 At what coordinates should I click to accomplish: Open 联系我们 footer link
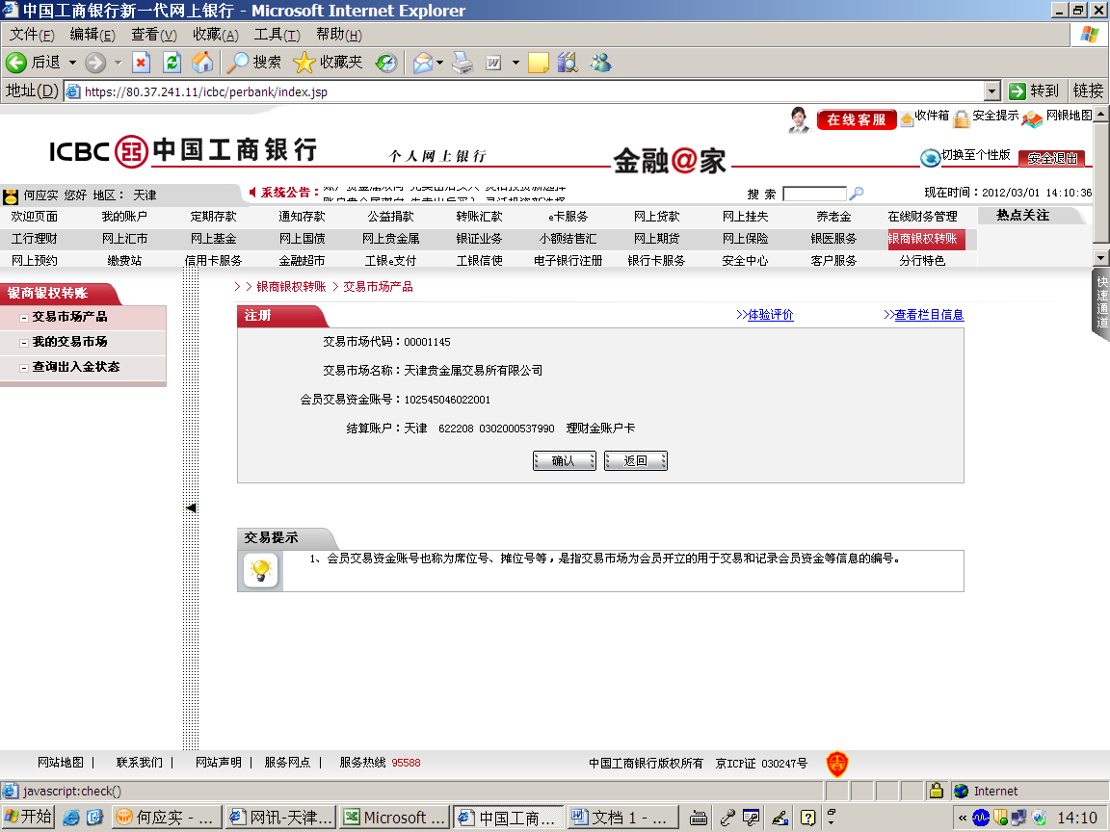coord(139,763)
